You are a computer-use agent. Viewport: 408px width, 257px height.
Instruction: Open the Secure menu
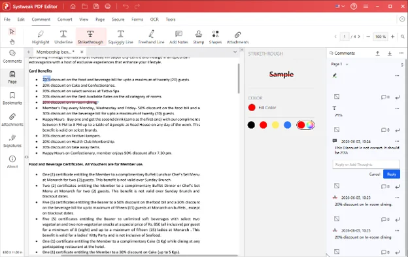click(x=118, y=19)
